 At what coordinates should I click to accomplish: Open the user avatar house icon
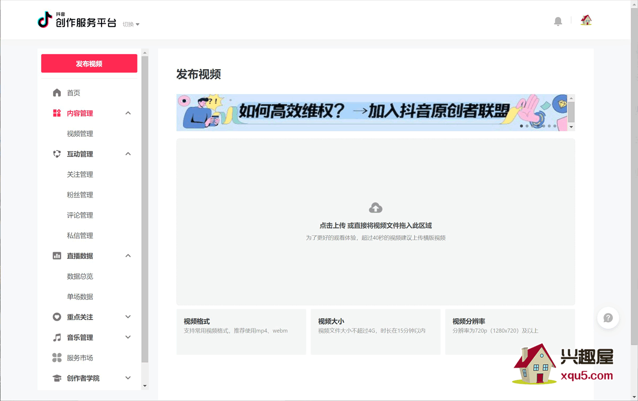[586, 20]
